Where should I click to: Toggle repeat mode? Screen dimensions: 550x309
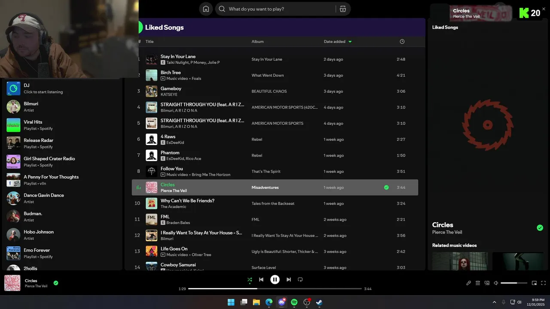pyautogui.click(x=300, y=279)
